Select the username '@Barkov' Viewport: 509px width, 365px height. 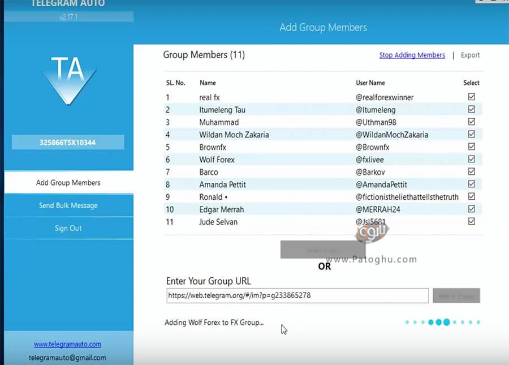370,172
